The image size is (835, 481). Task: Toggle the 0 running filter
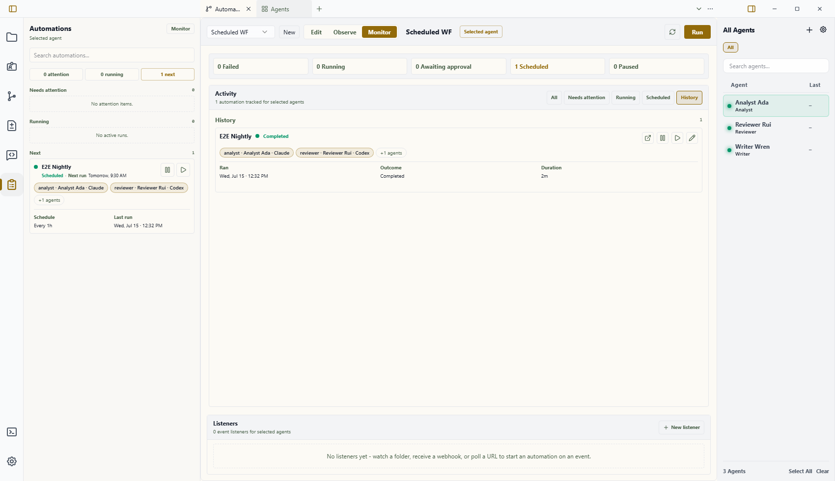pos(112,75)
